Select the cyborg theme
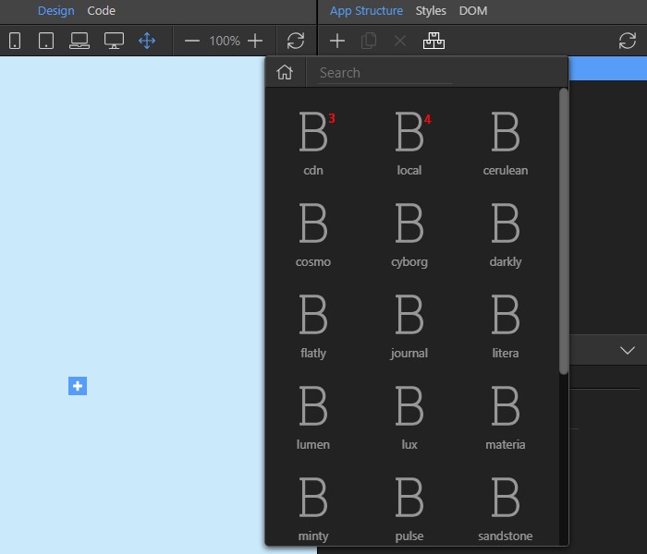This screenshot has height=554, width=647. pos(409,235)
